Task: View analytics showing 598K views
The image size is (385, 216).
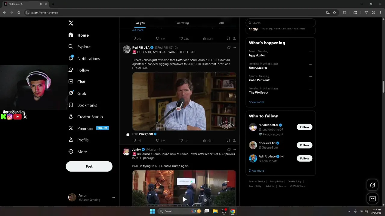Action: pos(208,38)
